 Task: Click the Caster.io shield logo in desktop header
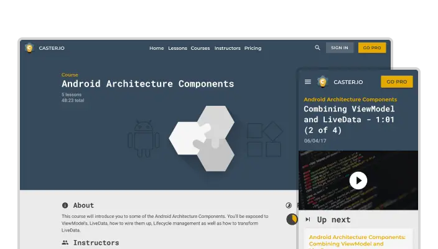(x=29, y=48)
